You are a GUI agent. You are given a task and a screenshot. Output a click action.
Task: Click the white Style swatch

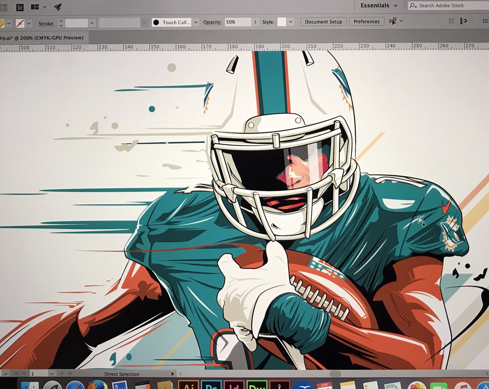[281, 22]
